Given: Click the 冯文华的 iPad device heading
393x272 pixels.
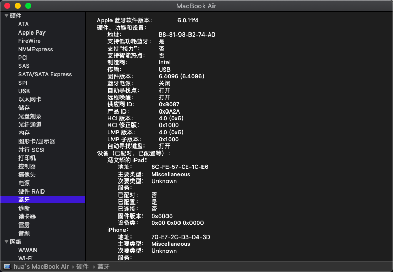Looking at the screenshot, I should [127, 160].
